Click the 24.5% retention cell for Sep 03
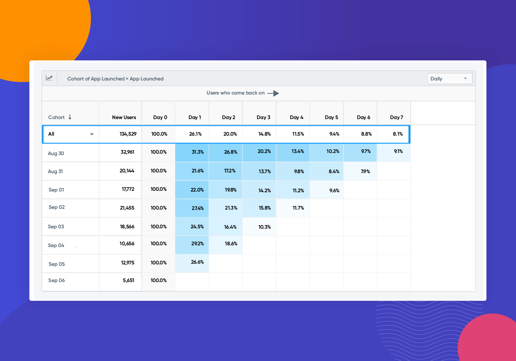The image size is (516, 361). coord(192,226)
